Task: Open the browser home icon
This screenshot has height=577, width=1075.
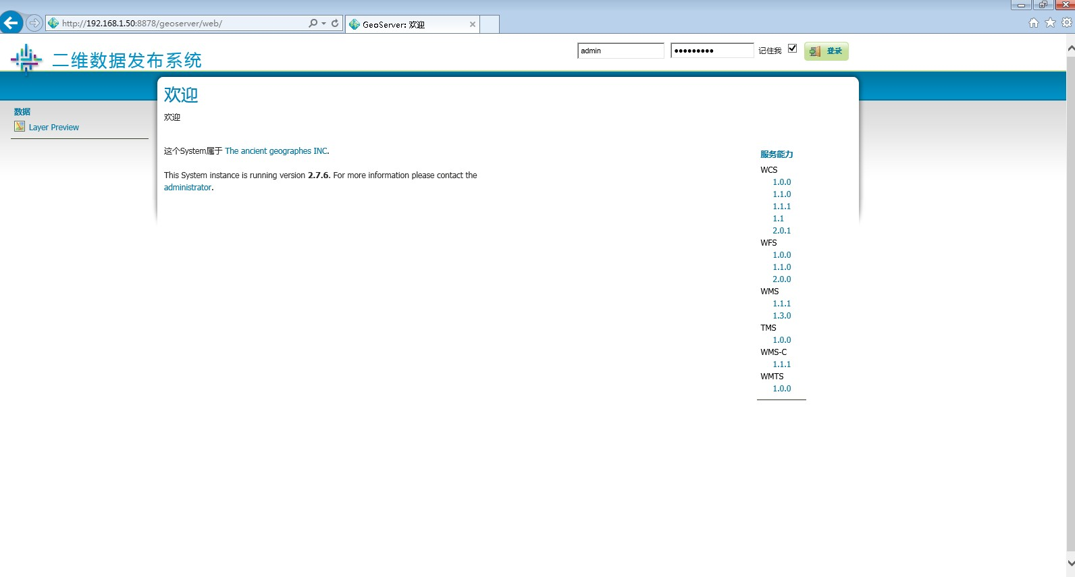Action: (x=1034, y=23)
